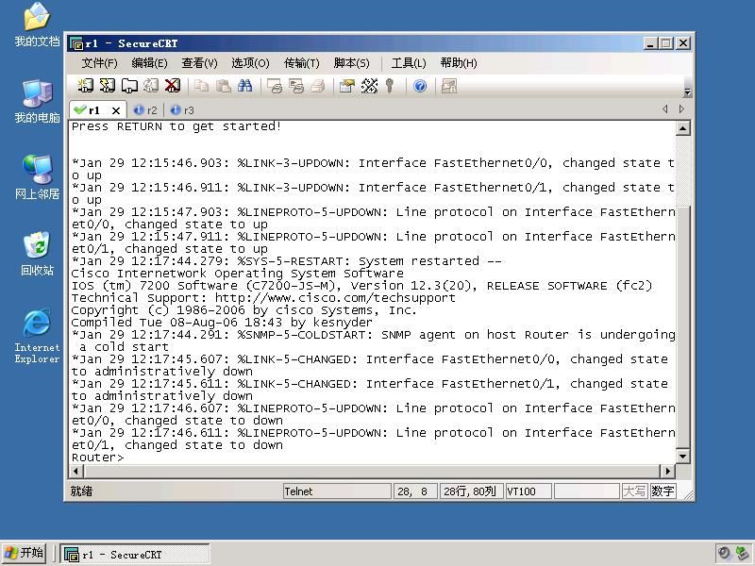This screenshot has width=755, height=566.
Task: Click r1 - SecureCRT taskbar button
Action: point(135,554)
